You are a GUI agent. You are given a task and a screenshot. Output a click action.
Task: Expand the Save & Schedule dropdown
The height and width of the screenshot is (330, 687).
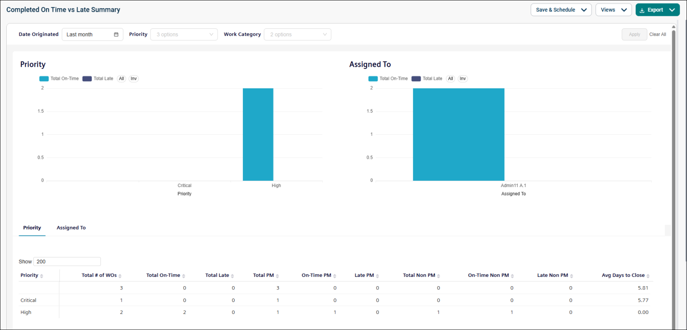(x=561, y=10)
